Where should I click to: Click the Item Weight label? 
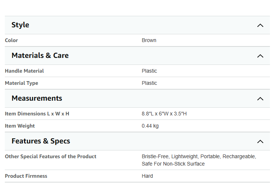coord(20,126)
